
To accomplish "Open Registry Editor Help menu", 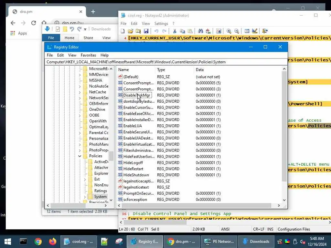I will pyautogui.click(x=104, y=55).
